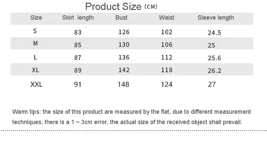
Task: Click the Size column header
Action: [x=36, y=18]
